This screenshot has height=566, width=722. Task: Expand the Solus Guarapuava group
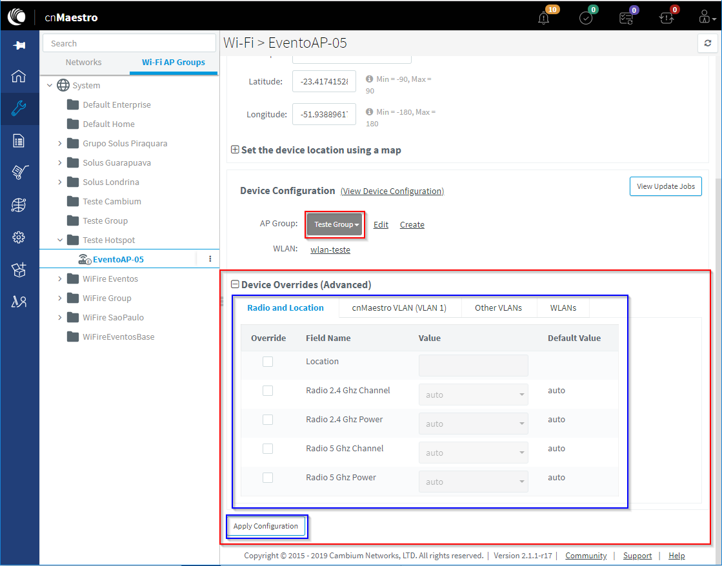60,163
